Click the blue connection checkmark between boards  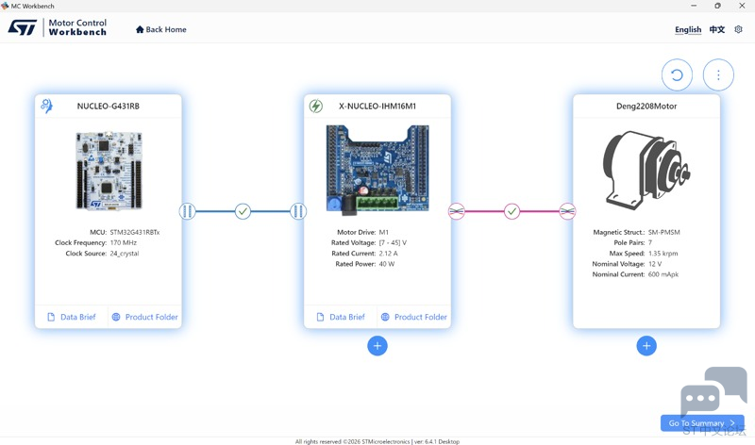(243, 211)
